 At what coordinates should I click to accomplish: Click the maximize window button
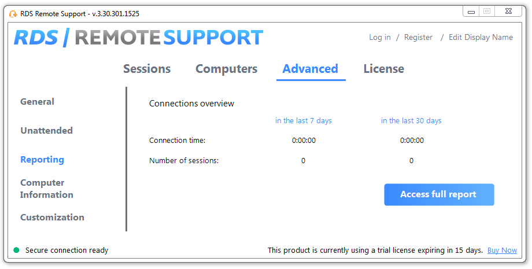tap(487, 12)
